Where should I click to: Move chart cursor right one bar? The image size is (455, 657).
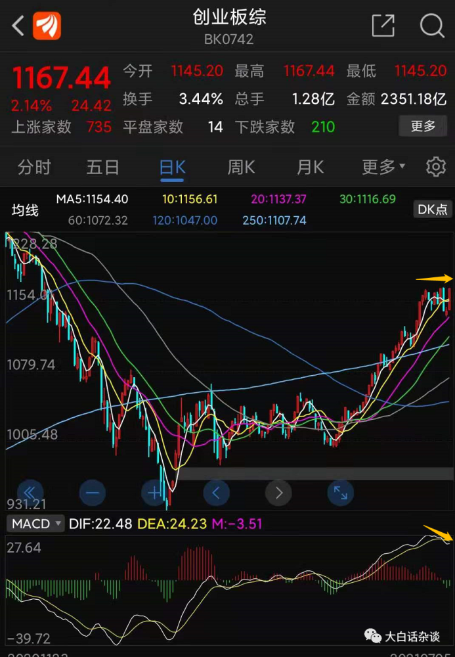278,493
